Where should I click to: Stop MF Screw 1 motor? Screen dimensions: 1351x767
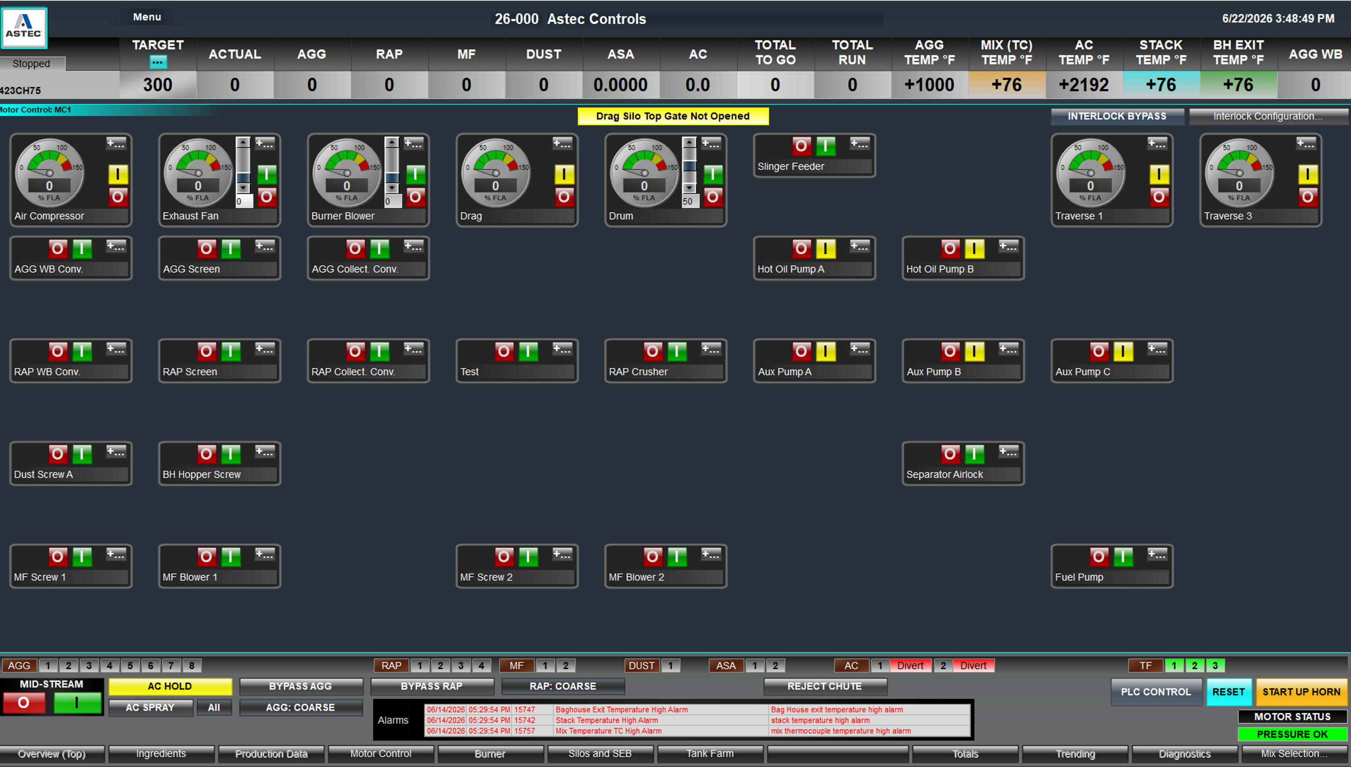pyautogui.click(x=58, y=557)
